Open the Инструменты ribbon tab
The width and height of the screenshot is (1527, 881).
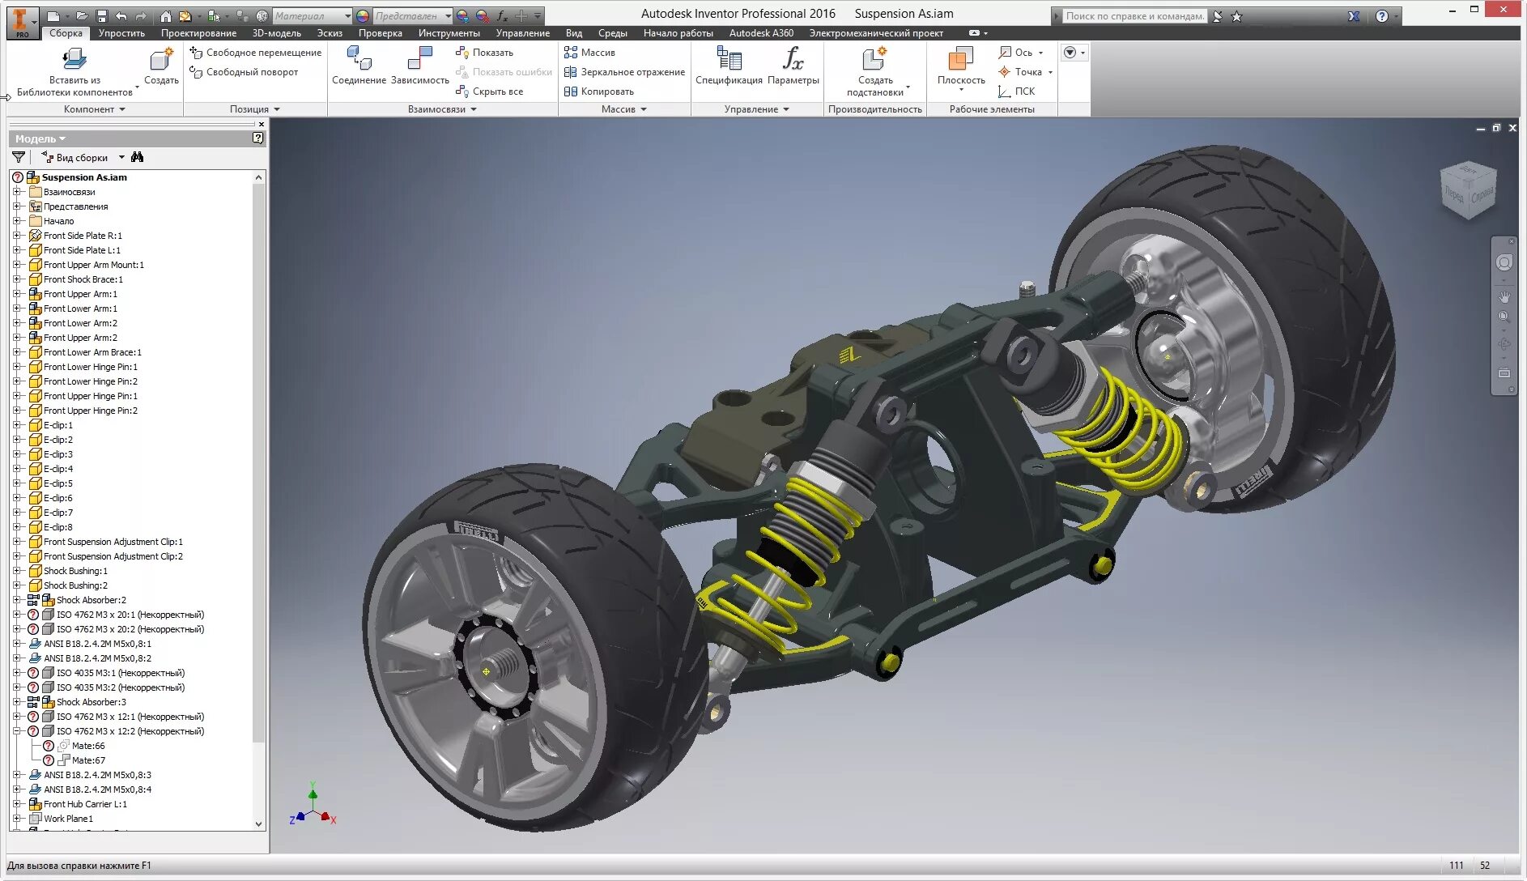(x=449, y=33)
